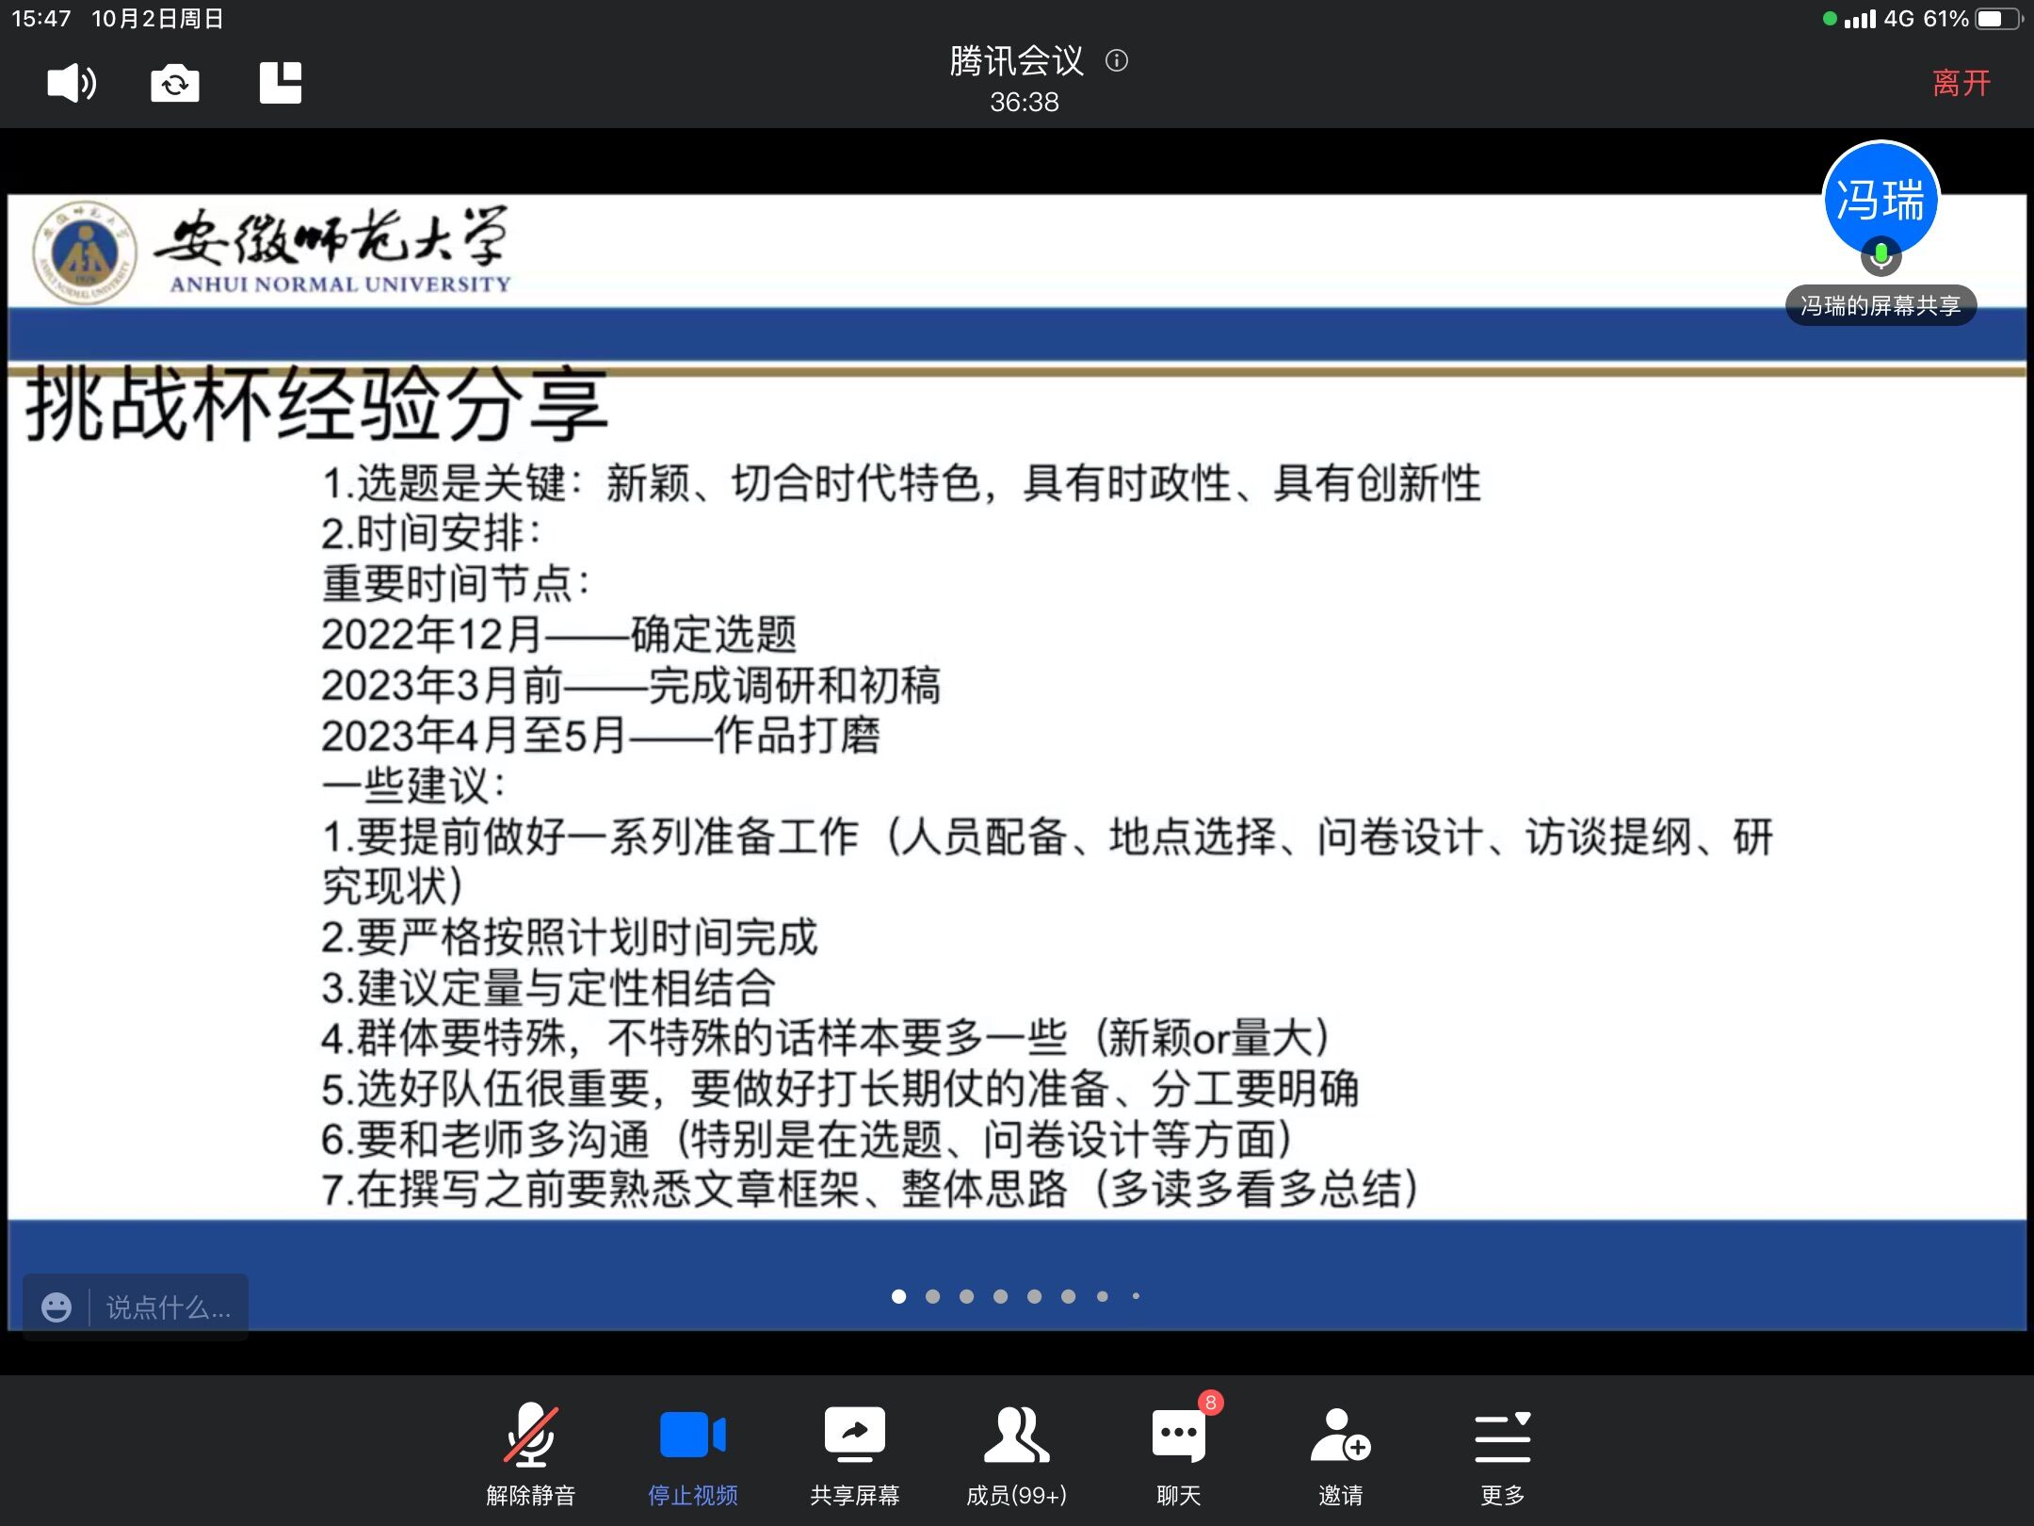
Task: Tap the battery status indicator
Action: pyautogui.click(x=1998, y=19)
